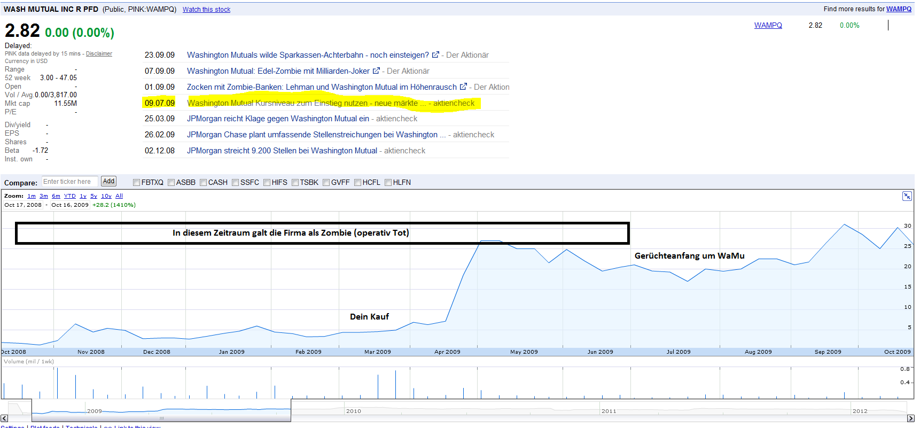Toggle the HLFN checkbox
Viewport: 920px width, 428px height.
pyautogui.click(x=388, y=182)
